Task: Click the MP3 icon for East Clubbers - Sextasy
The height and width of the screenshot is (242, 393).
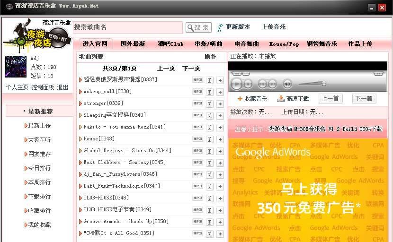Action: coord(198,163)
